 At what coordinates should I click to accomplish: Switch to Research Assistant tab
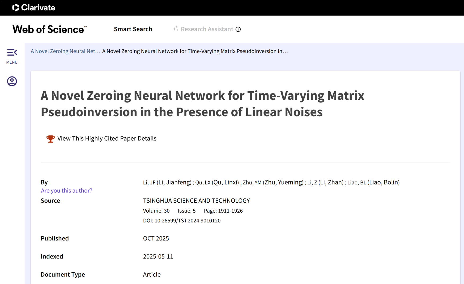pos(207,29)
